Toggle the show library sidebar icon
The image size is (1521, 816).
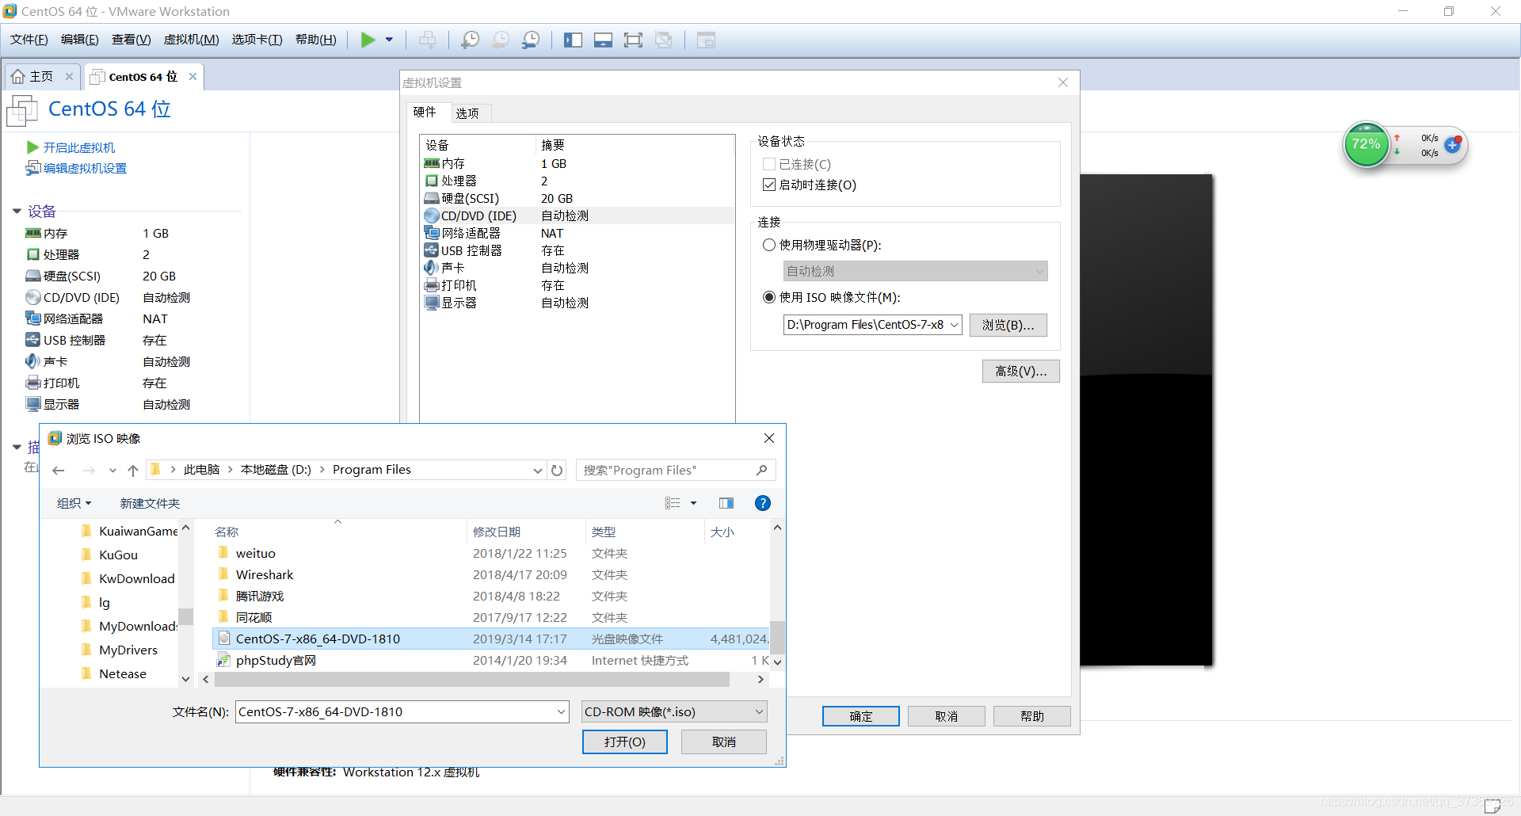pos(573,40)
